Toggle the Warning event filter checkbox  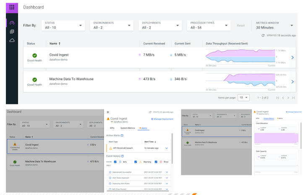tap(136, 162)
